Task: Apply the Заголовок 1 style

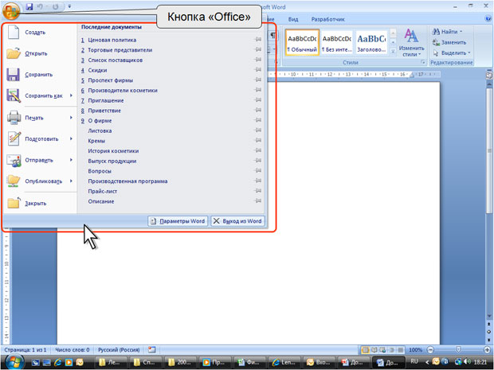Action: [x=371, y=42]
